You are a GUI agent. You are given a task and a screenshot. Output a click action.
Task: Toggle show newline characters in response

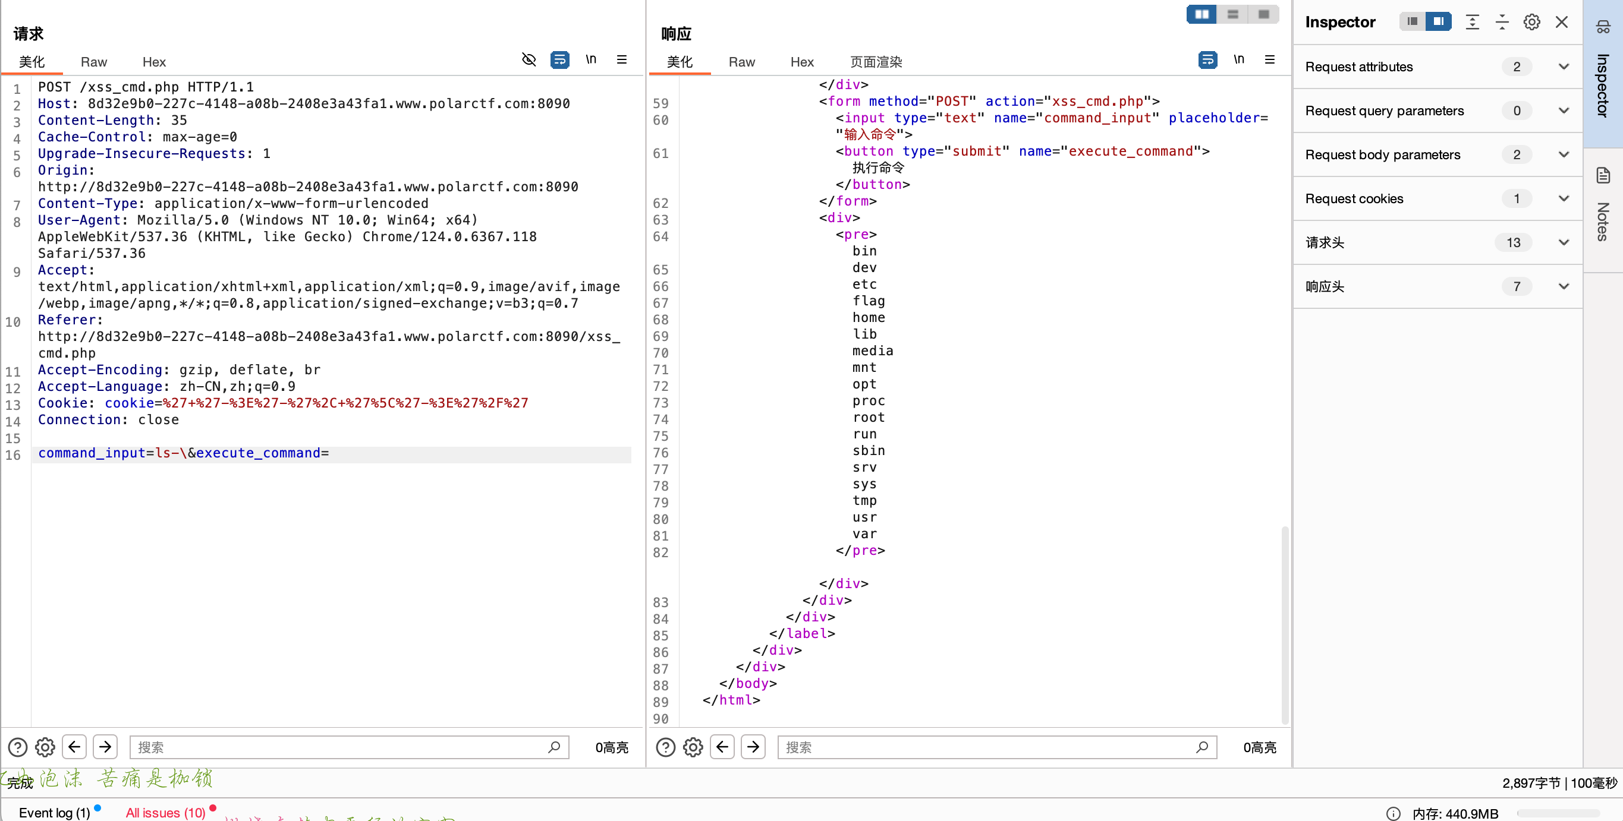1239,60
